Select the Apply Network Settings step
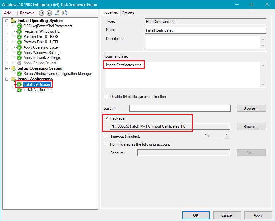 (42, 58)
